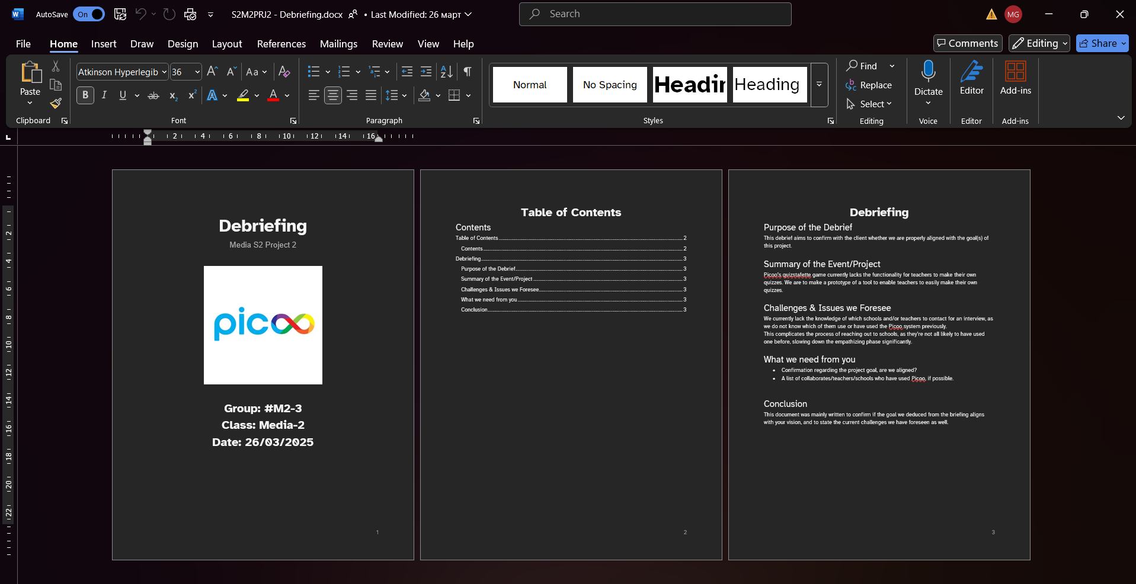This screenshot has width=1136, height=584.
Task: Apply the No Spacing style
Action: coord(610,85)
